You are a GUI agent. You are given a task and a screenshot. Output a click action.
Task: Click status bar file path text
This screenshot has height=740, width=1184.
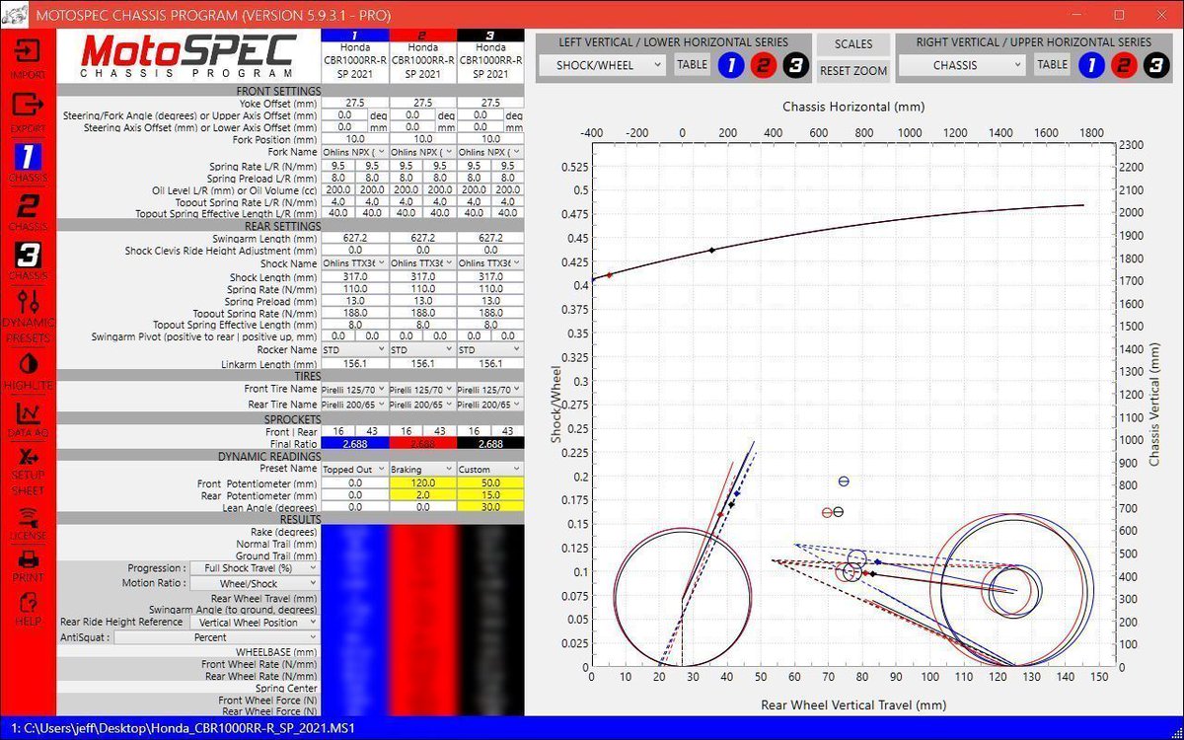click(182, 728)
